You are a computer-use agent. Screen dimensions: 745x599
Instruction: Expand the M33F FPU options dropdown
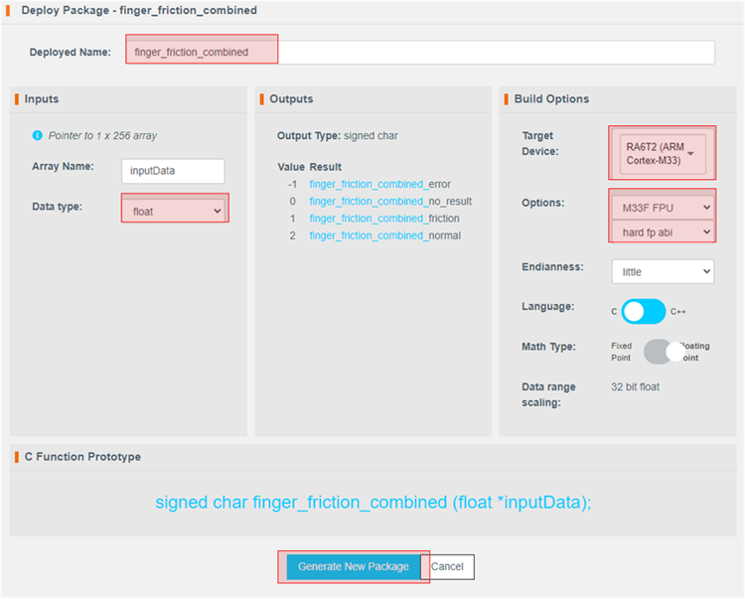tap(664, 208)
